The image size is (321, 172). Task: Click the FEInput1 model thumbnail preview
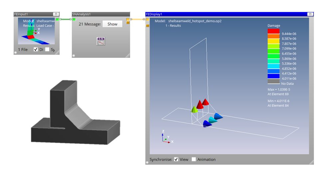tap(36, 31)
